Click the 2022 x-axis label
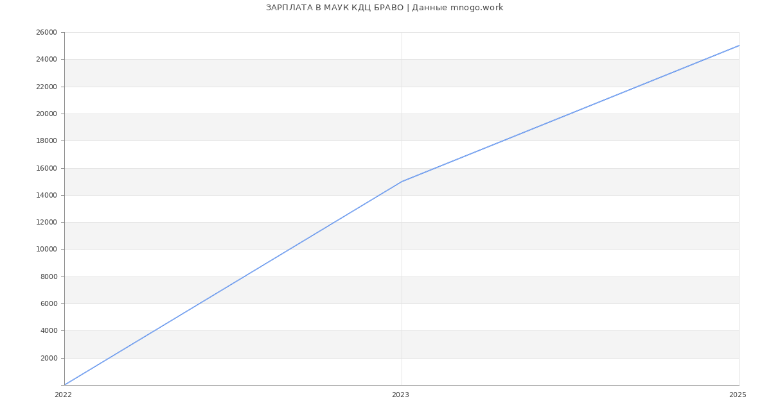The image size is (771, 417). [x=63, y=395]
